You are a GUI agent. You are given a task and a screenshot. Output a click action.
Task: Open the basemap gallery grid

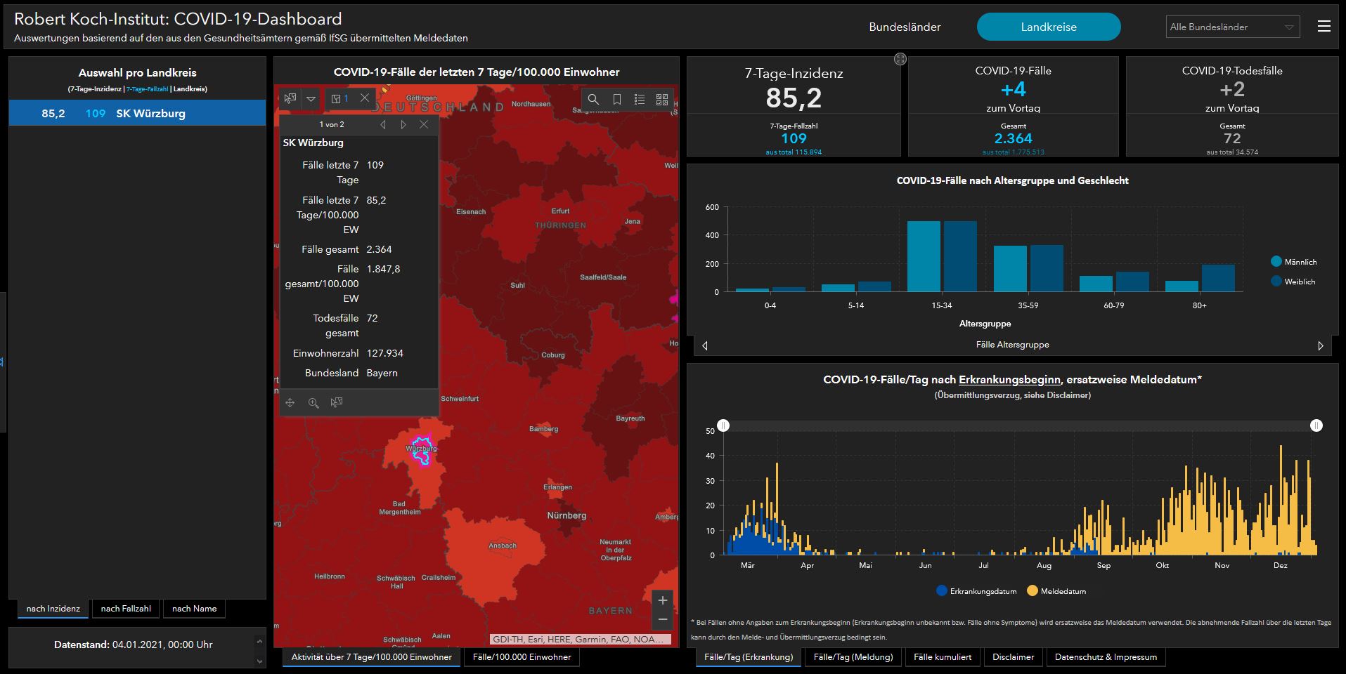[x=661, y=100]
